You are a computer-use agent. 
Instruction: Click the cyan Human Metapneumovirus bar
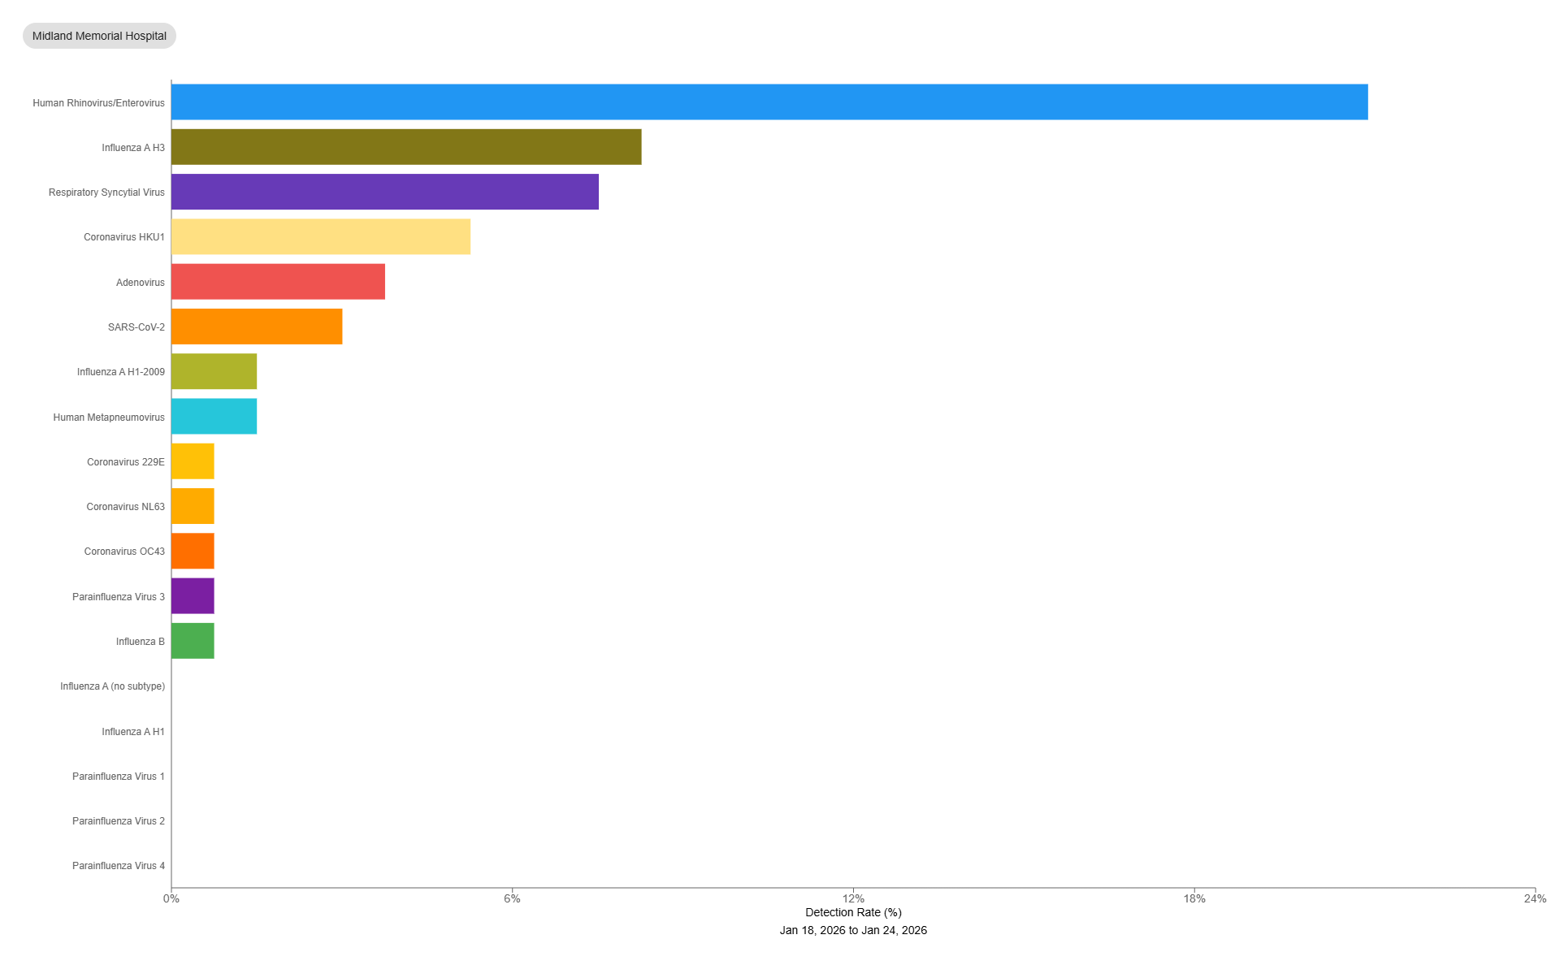[214, 417]
